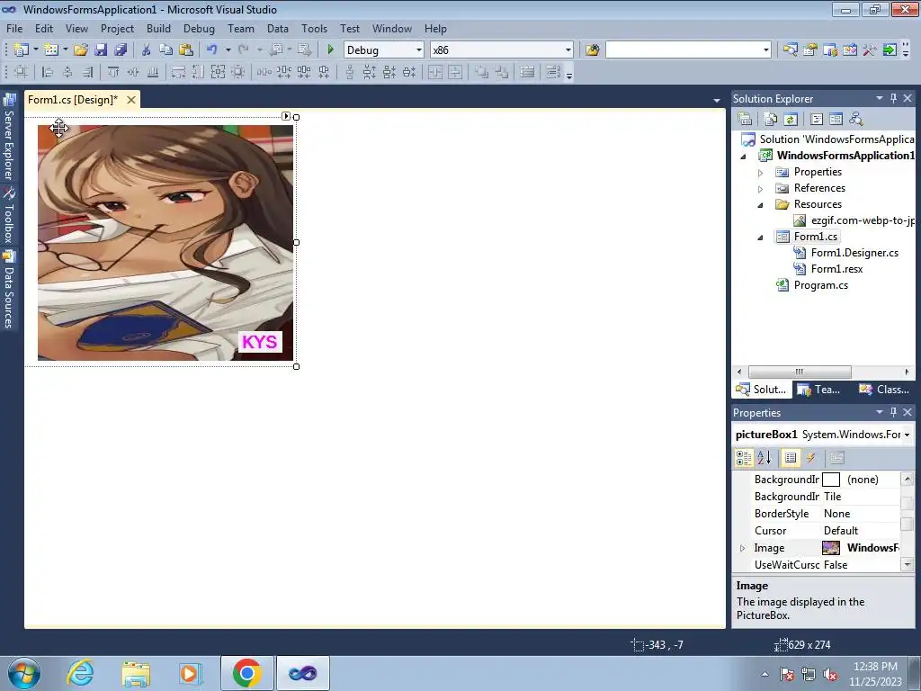Open the Debug menu
The image size is (921, 691).
tap(199, 29)
